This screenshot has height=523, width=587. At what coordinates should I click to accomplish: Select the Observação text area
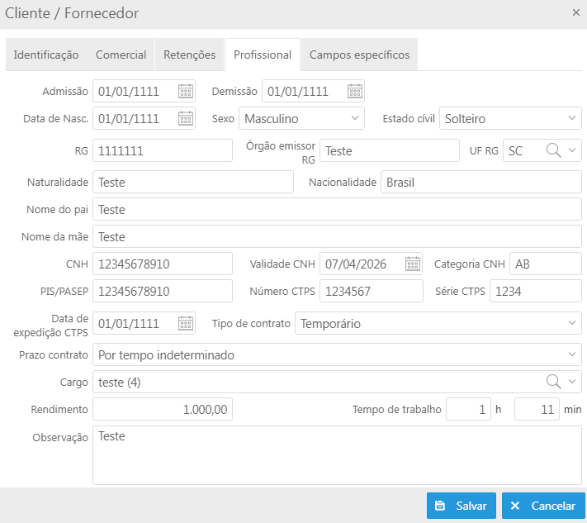(x=337, y=455)
